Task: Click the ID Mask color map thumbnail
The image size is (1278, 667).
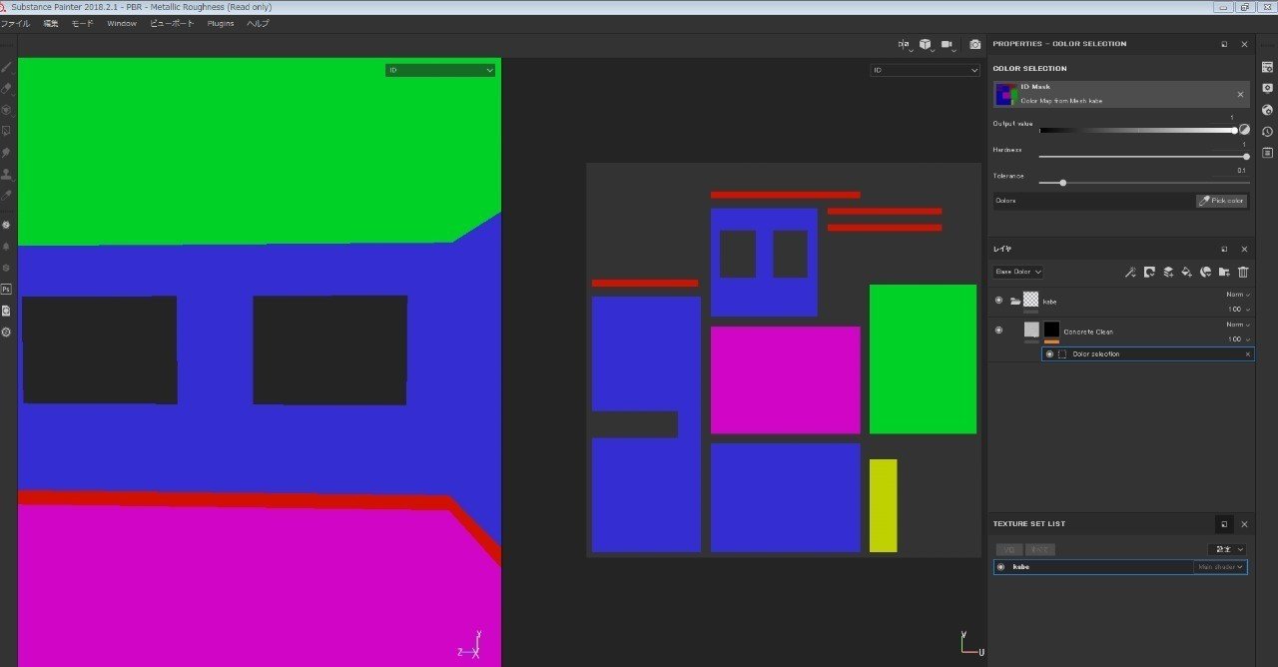Action: tap(1005, 94)
